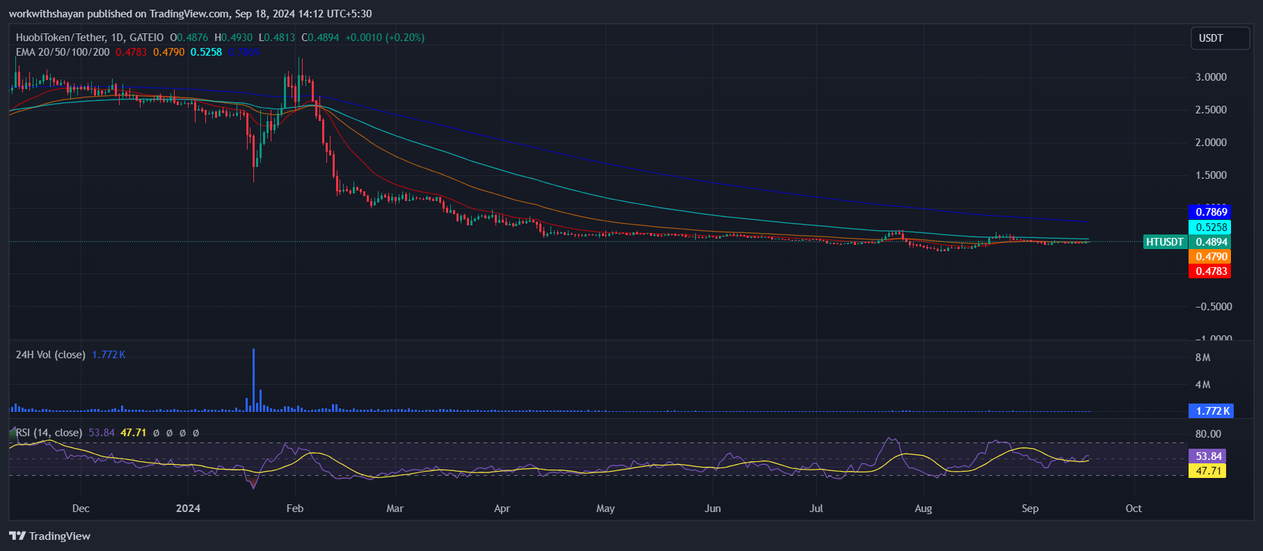Select the RSI (14, close) indicator label
The width and height of the screenshot is (1263, 551).
tap(49, 433)
